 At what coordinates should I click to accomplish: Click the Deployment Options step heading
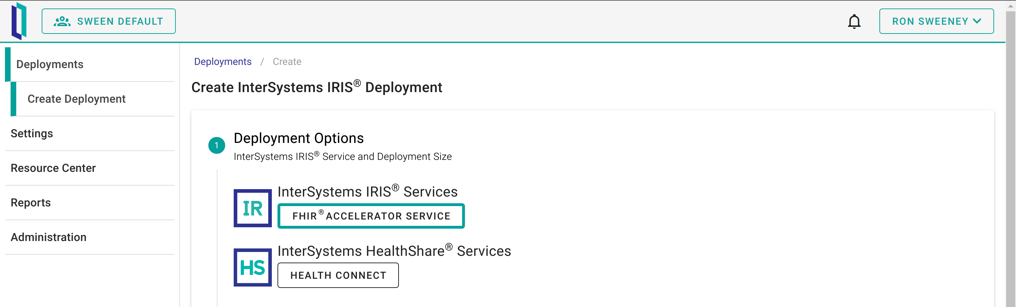click(x=299, y=138)
